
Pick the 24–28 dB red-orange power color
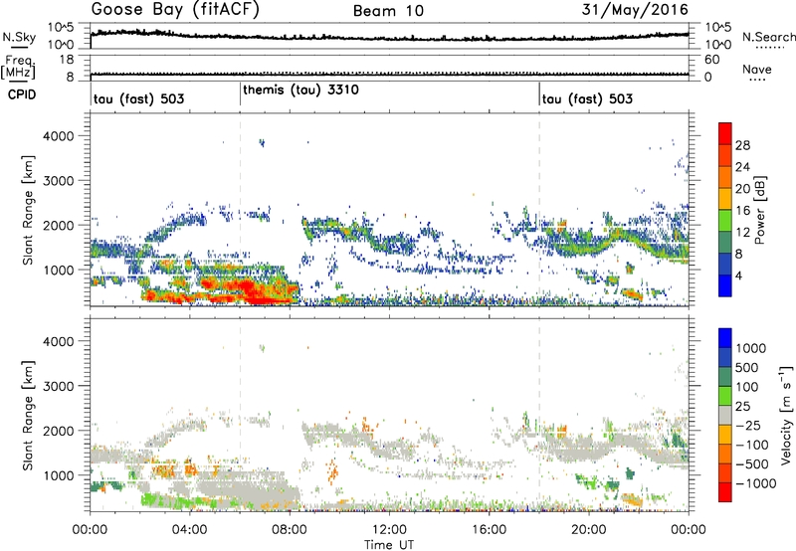725,155
